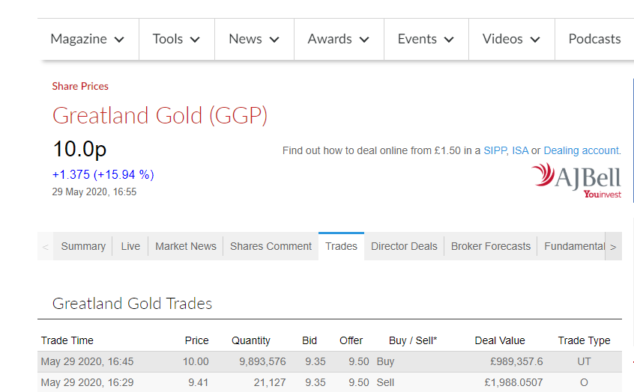Follow the SIPP link

click(495, 150)
